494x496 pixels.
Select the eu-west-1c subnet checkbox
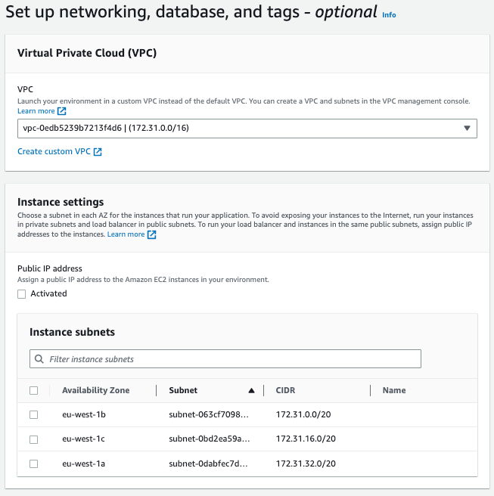click(x=33, y=439)
